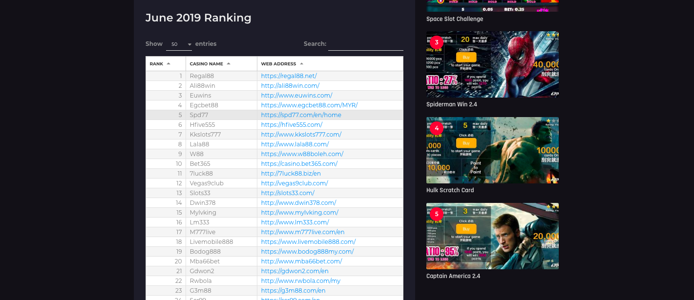Select the Egcbet88 table row
Image resolution: width=694 pixels, height=300 pixels.
[x=274, y=105]
